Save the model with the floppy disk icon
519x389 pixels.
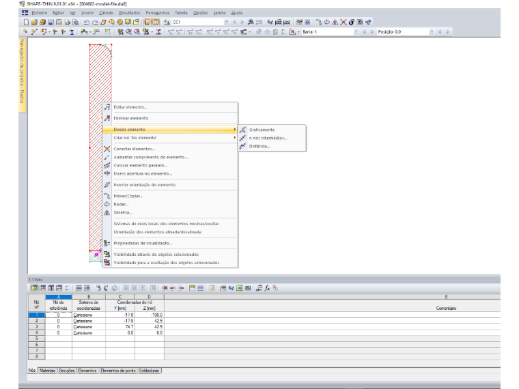point(51,22)
